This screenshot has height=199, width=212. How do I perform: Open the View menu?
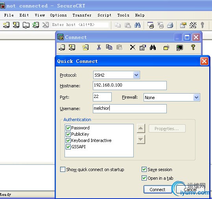pos(40,15)
